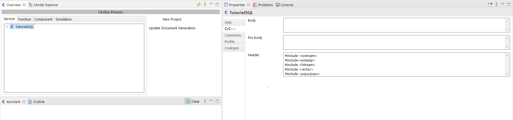Click Update Document Generation
The width and height of the screenshot is (513, 120).
coord(172,28)
